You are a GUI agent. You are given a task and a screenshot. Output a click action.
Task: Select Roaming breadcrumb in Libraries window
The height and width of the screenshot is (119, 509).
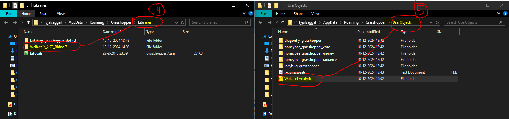[97, 22]
